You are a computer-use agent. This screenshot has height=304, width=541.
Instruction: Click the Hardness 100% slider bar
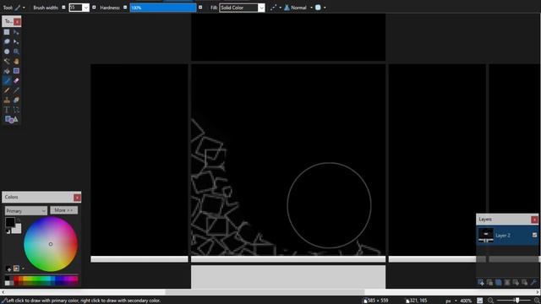pyautogui.click(x=163, y=8)
